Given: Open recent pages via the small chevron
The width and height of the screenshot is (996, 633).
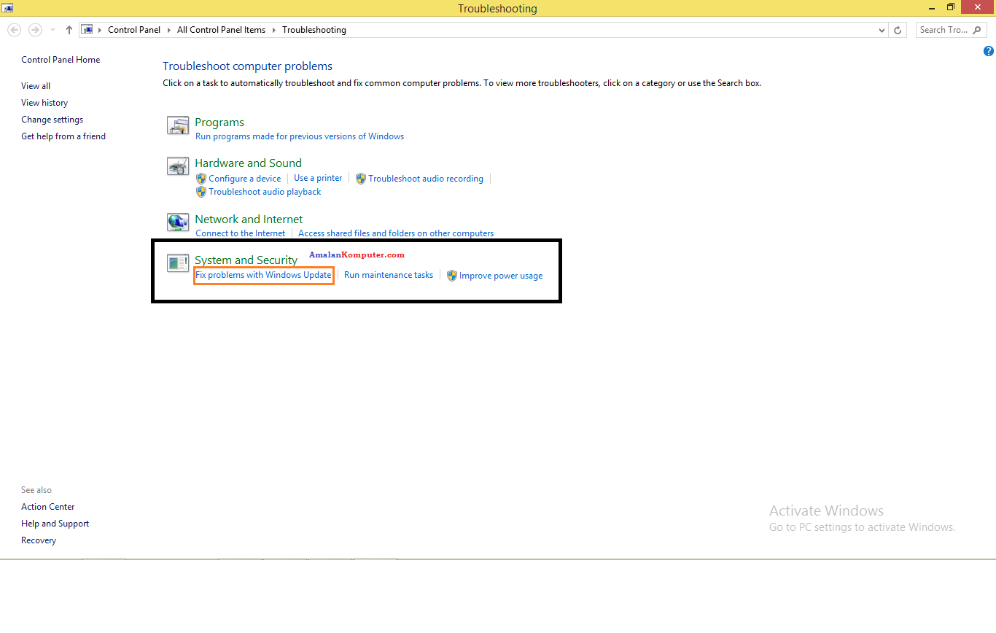Looking at the screenshot, I should pos(51,30).
